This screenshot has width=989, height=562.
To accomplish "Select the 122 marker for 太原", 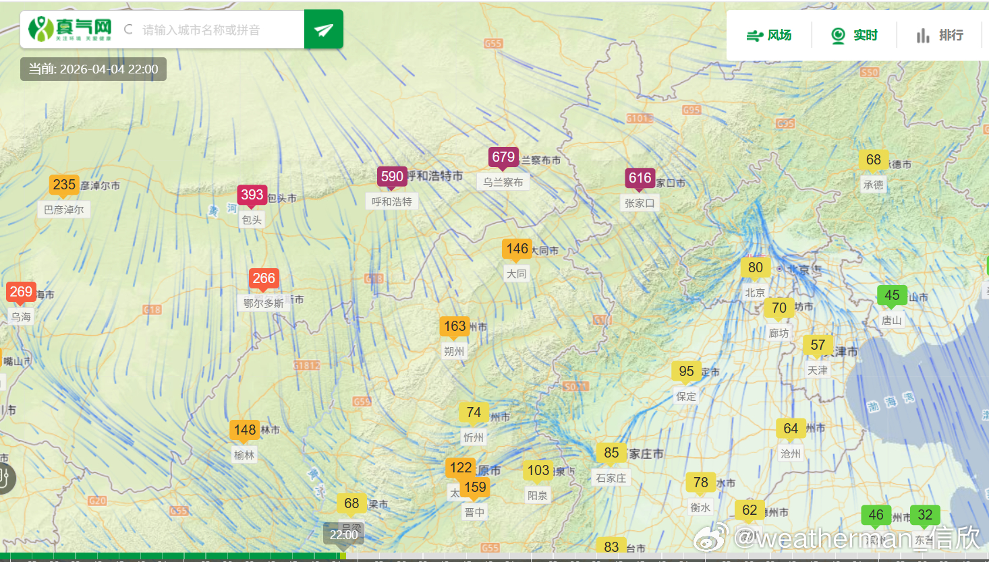I will [x=461, y=468].
